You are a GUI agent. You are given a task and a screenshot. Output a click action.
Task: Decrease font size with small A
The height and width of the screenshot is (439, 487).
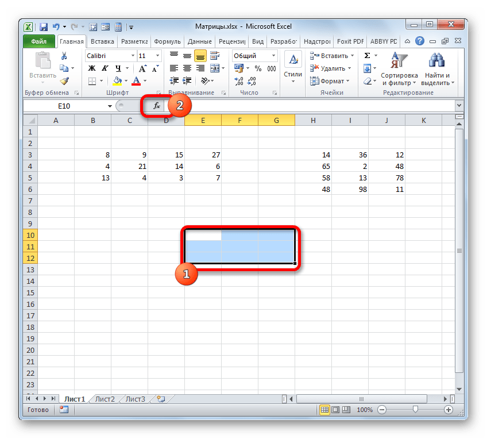[x=155, y=68]
